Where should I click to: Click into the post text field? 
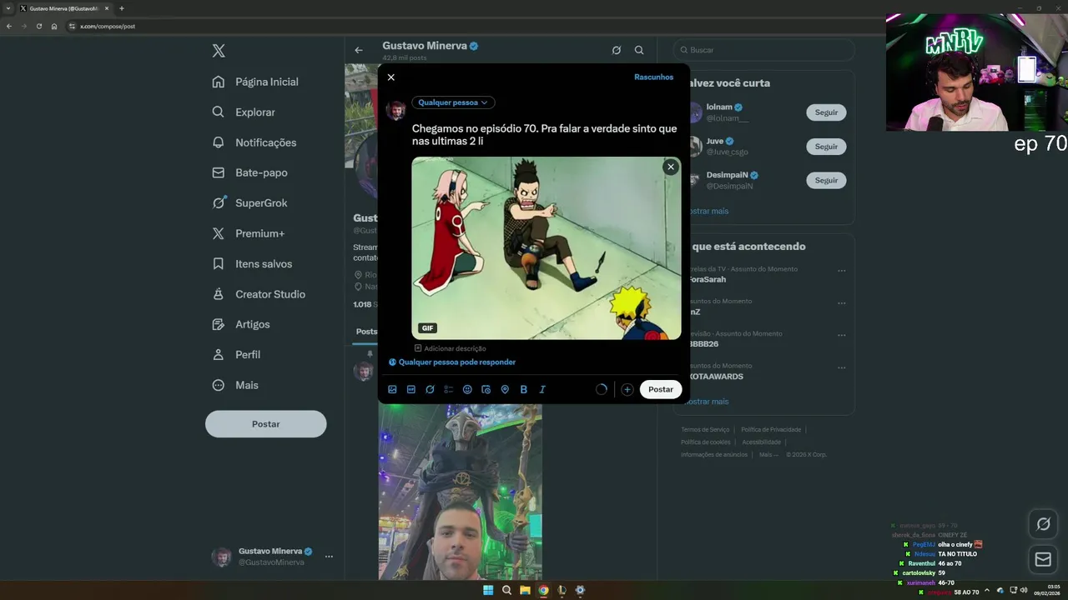pos(546,135)
